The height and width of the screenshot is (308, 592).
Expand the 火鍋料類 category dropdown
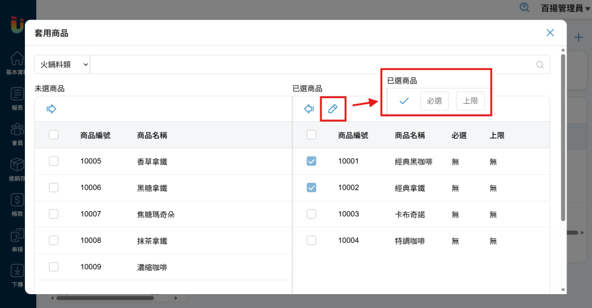[x=62, y=65]
